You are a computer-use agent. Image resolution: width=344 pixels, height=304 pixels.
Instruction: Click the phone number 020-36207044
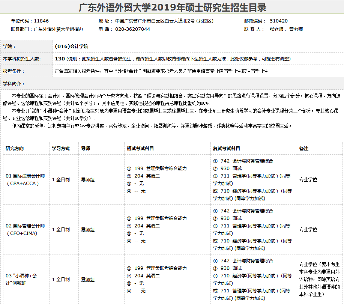click(132, 29)
